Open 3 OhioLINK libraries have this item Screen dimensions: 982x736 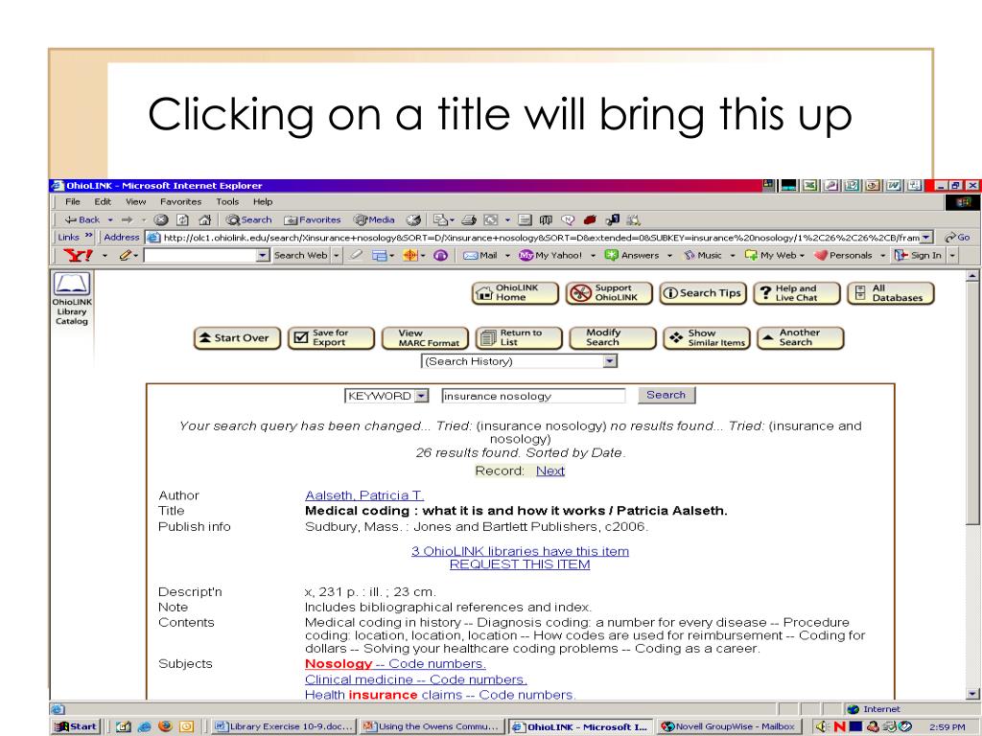(520, 551)
